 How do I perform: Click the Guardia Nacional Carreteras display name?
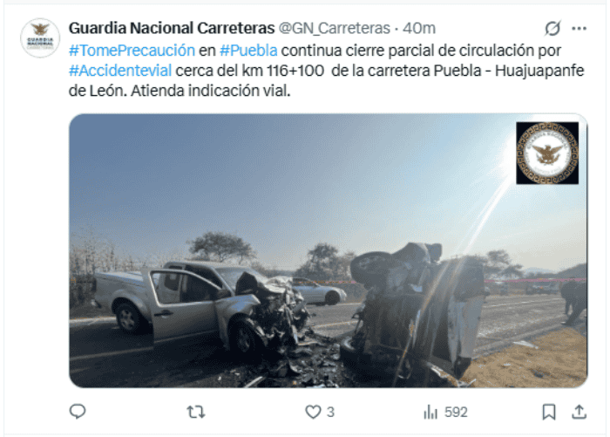tap(172, 28)
